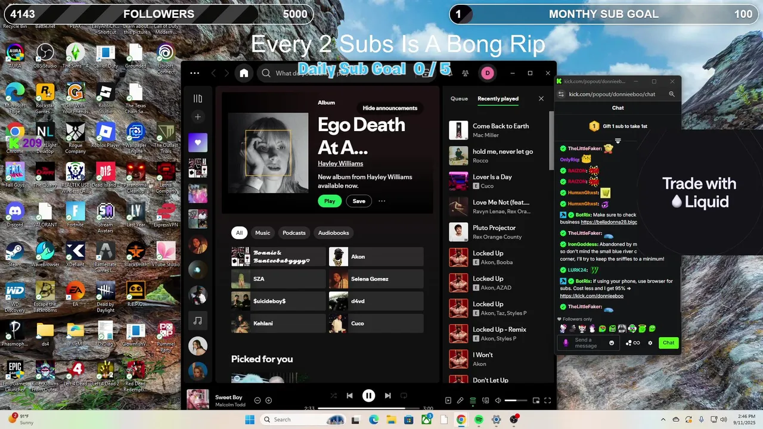Select Fortnite desktop icon
This screenshot has width=763, height=429.
click(75, 214)
